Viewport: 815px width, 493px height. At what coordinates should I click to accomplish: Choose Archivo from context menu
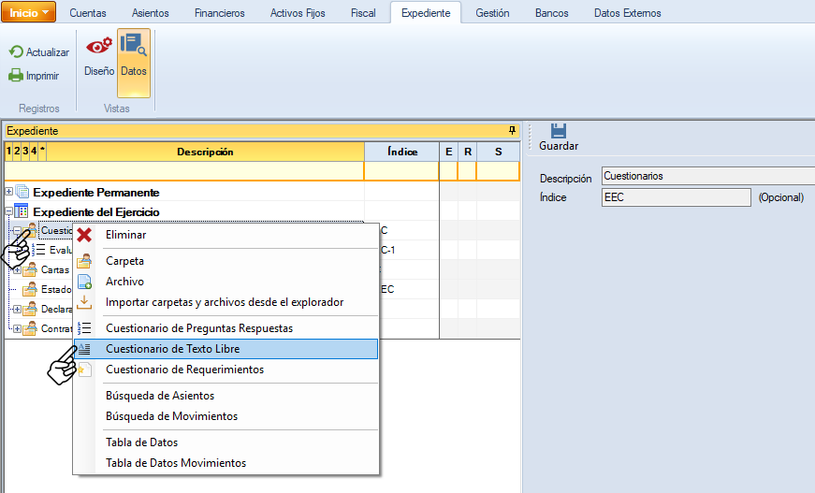point(124,282)
